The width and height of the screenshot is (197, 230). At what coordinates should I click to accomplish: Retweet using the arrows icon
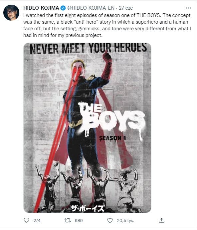[x=68, y=220]
